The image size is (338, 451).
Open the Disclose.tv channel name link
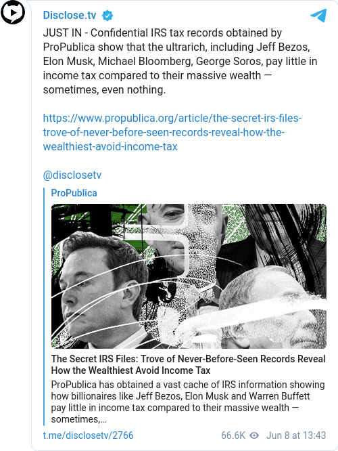(x=70, y=16)
